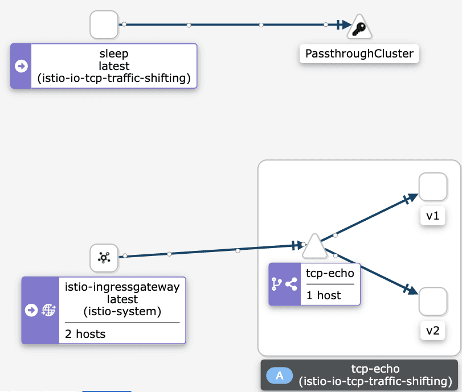Click the "1 host" text on tcp-echo
Screen dimensions: 462x392
[324, 295]
